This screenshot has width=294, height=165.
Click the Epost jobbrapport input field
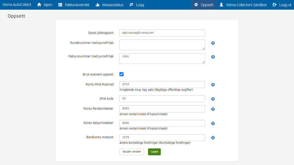tap(162, 33)
